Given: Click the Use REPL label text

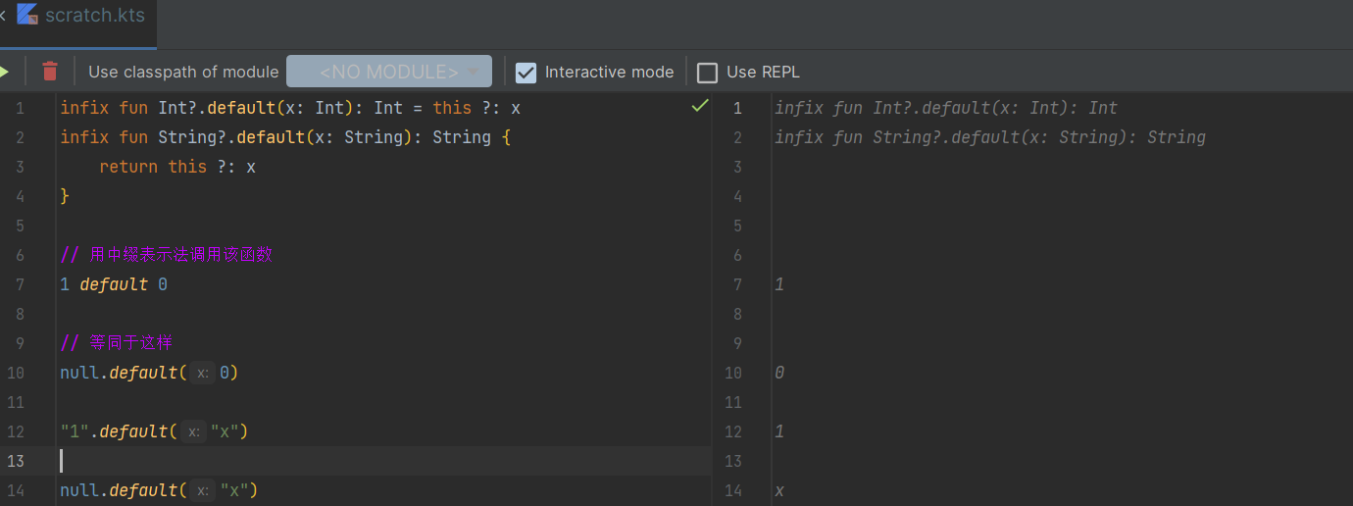Looking at the screenshot, I should click(x=763, y=72).
